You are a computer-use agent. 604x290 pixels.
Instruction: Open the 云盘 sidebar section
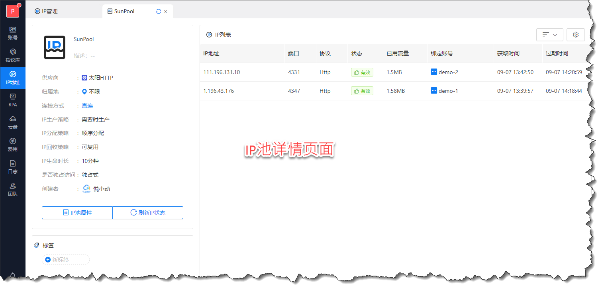[13, 123]
